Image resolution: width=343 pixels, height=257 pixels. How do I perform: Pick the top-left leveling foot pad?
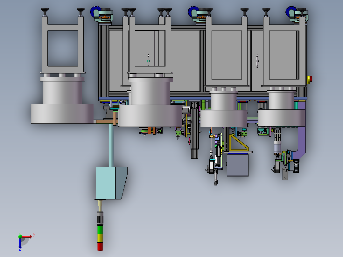[x=45, y=10]
